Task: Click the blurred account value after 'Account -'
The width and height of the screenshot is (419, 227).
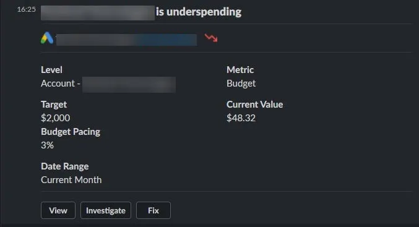Action: (x=129, y=84)
